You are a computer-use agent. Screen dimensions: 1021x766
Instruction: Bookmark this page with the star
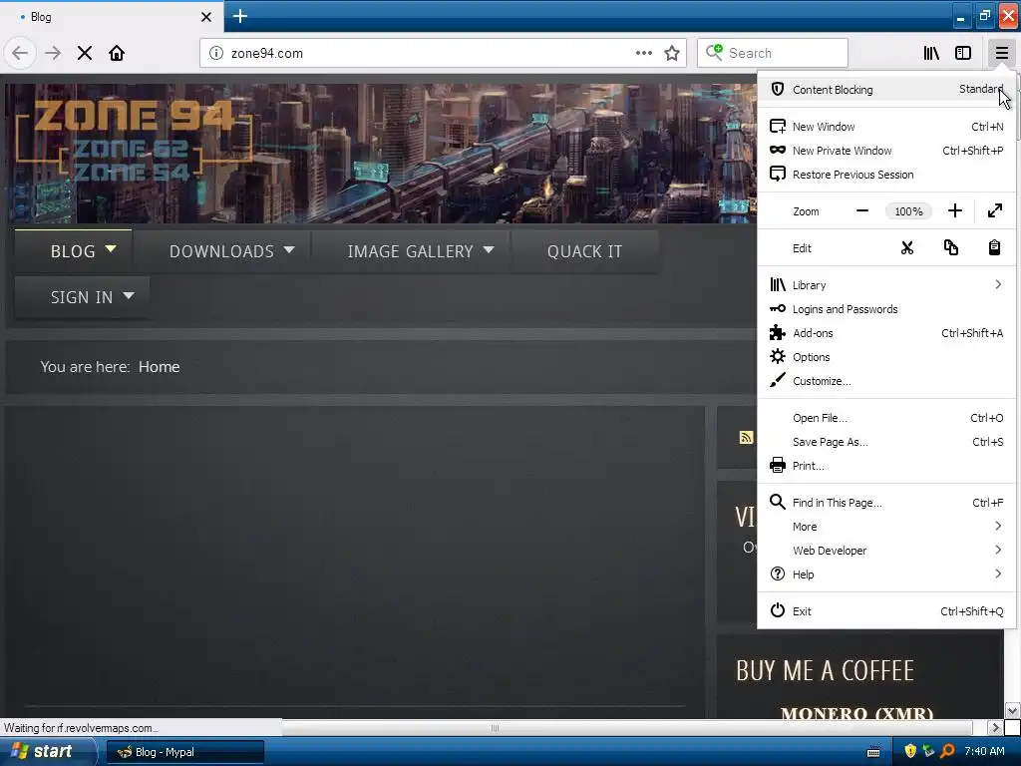pos(672,53)
